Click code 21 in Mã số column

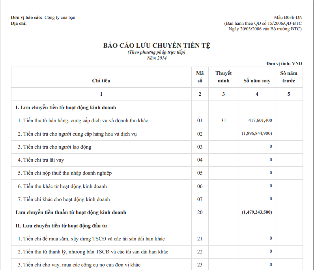click(200, 239)
